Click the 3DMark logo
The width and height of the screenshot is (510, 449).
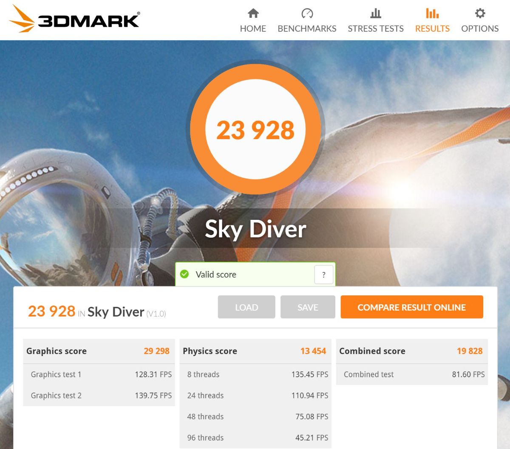(x=74, y=19)
